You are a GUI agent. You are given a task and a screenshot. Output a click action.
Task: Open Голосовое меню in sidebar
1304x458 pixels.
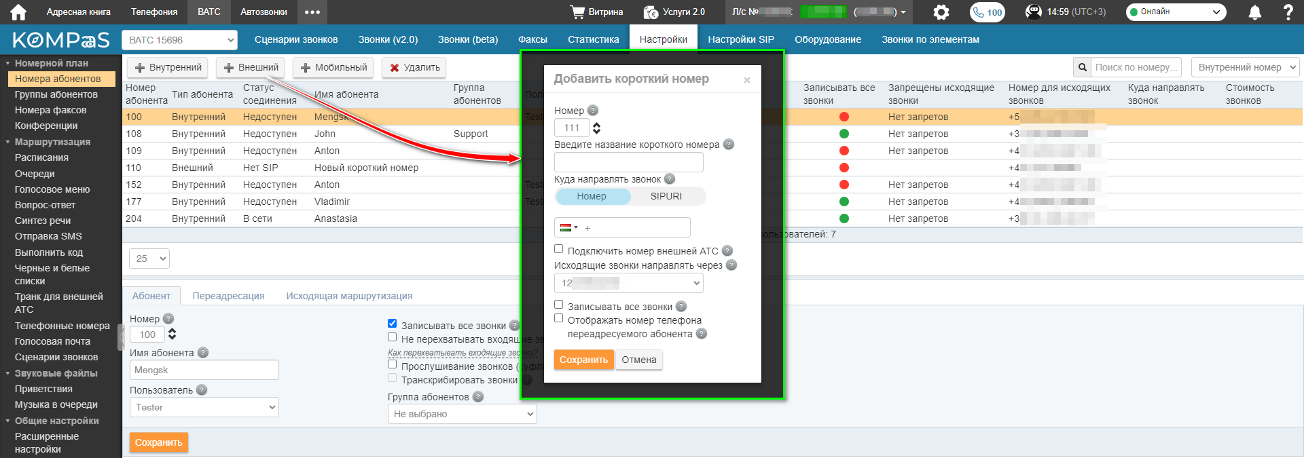point(52,189)
